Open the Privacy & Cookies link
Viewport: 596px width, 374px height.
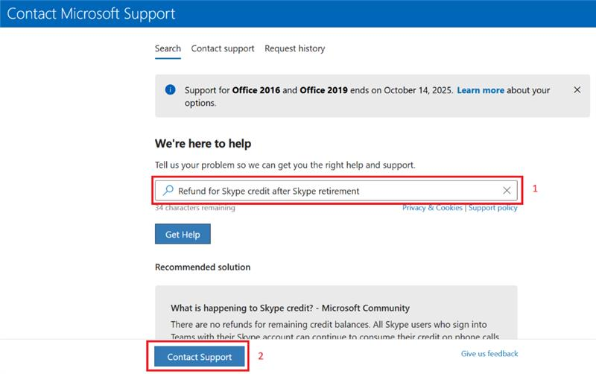(x=432, y=208)
